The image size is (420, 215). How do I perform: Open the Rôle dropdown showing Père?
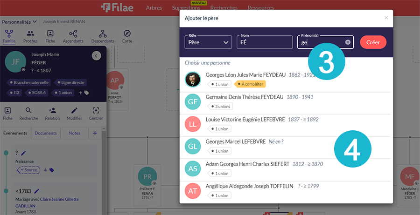[208, 42]
